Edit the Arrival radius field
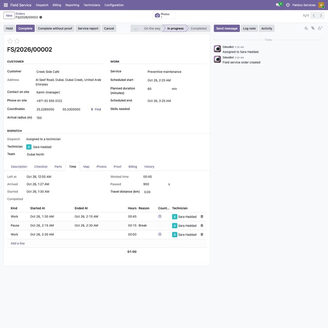This screenshot has height=328, width=328. [x=69, y=118]
